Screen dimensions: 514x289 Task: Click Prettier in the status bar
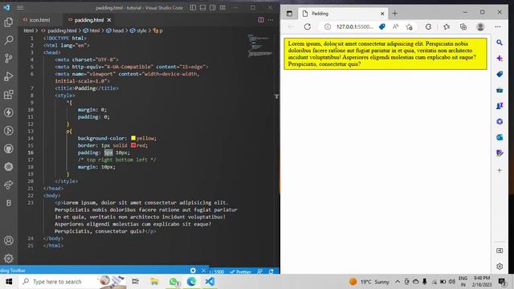coord(241,271)
